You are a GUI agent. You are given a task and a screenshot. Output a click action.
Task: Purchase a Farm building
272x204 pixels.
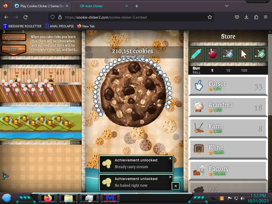pos(228,128)
